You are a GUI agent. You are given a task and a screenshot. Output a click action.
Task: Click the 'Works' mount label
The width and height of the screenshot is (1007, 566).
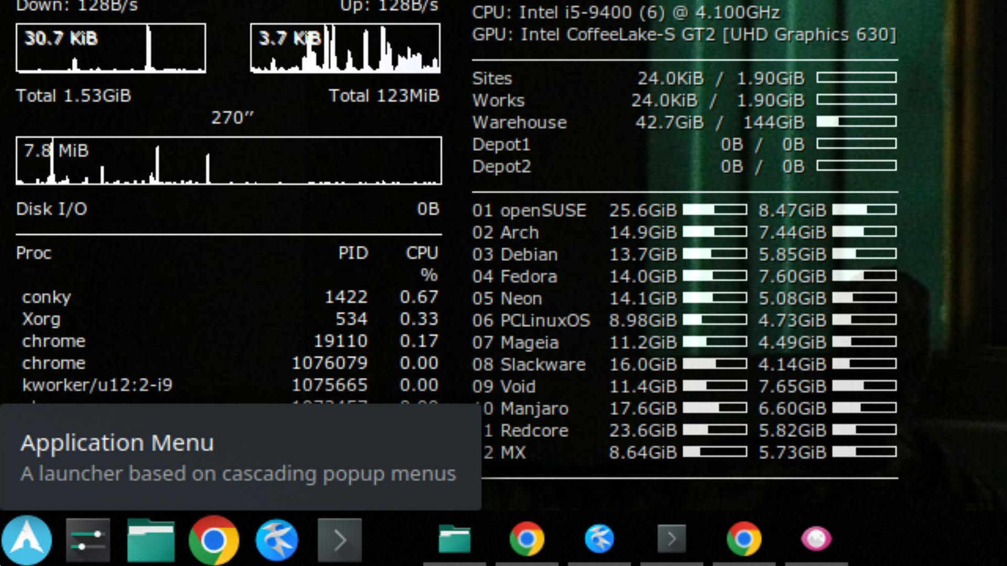[x=498, y=101]
